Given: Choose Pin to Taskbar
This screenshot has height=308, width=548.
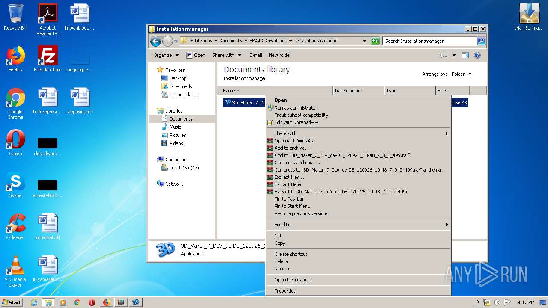Looking at the screenshot, I should [358, 199].
